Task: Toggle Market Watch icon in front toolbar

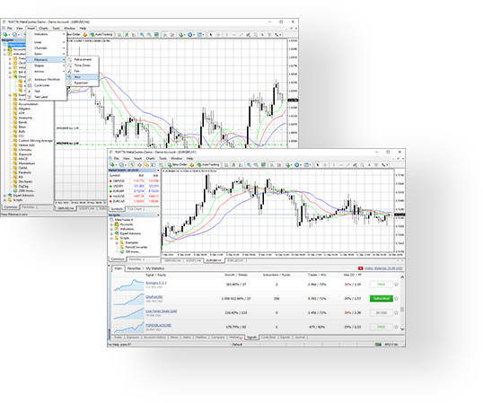Action: pos(132,165)
